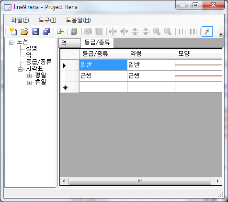Click the row header with the current-row arrow
Viewport: 228px width, 202px height.
click(69, 65)
